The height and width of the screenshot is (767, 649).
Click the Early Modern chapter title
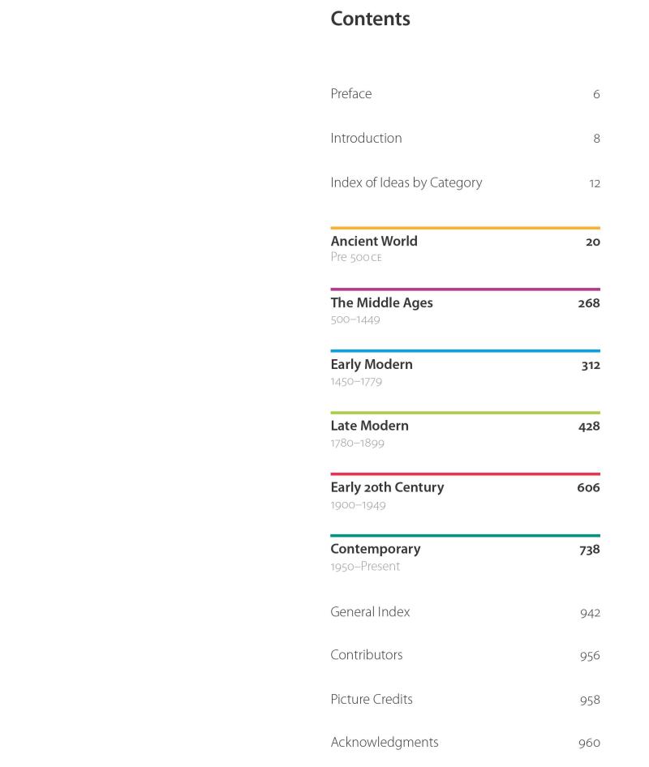pos(372,365)
